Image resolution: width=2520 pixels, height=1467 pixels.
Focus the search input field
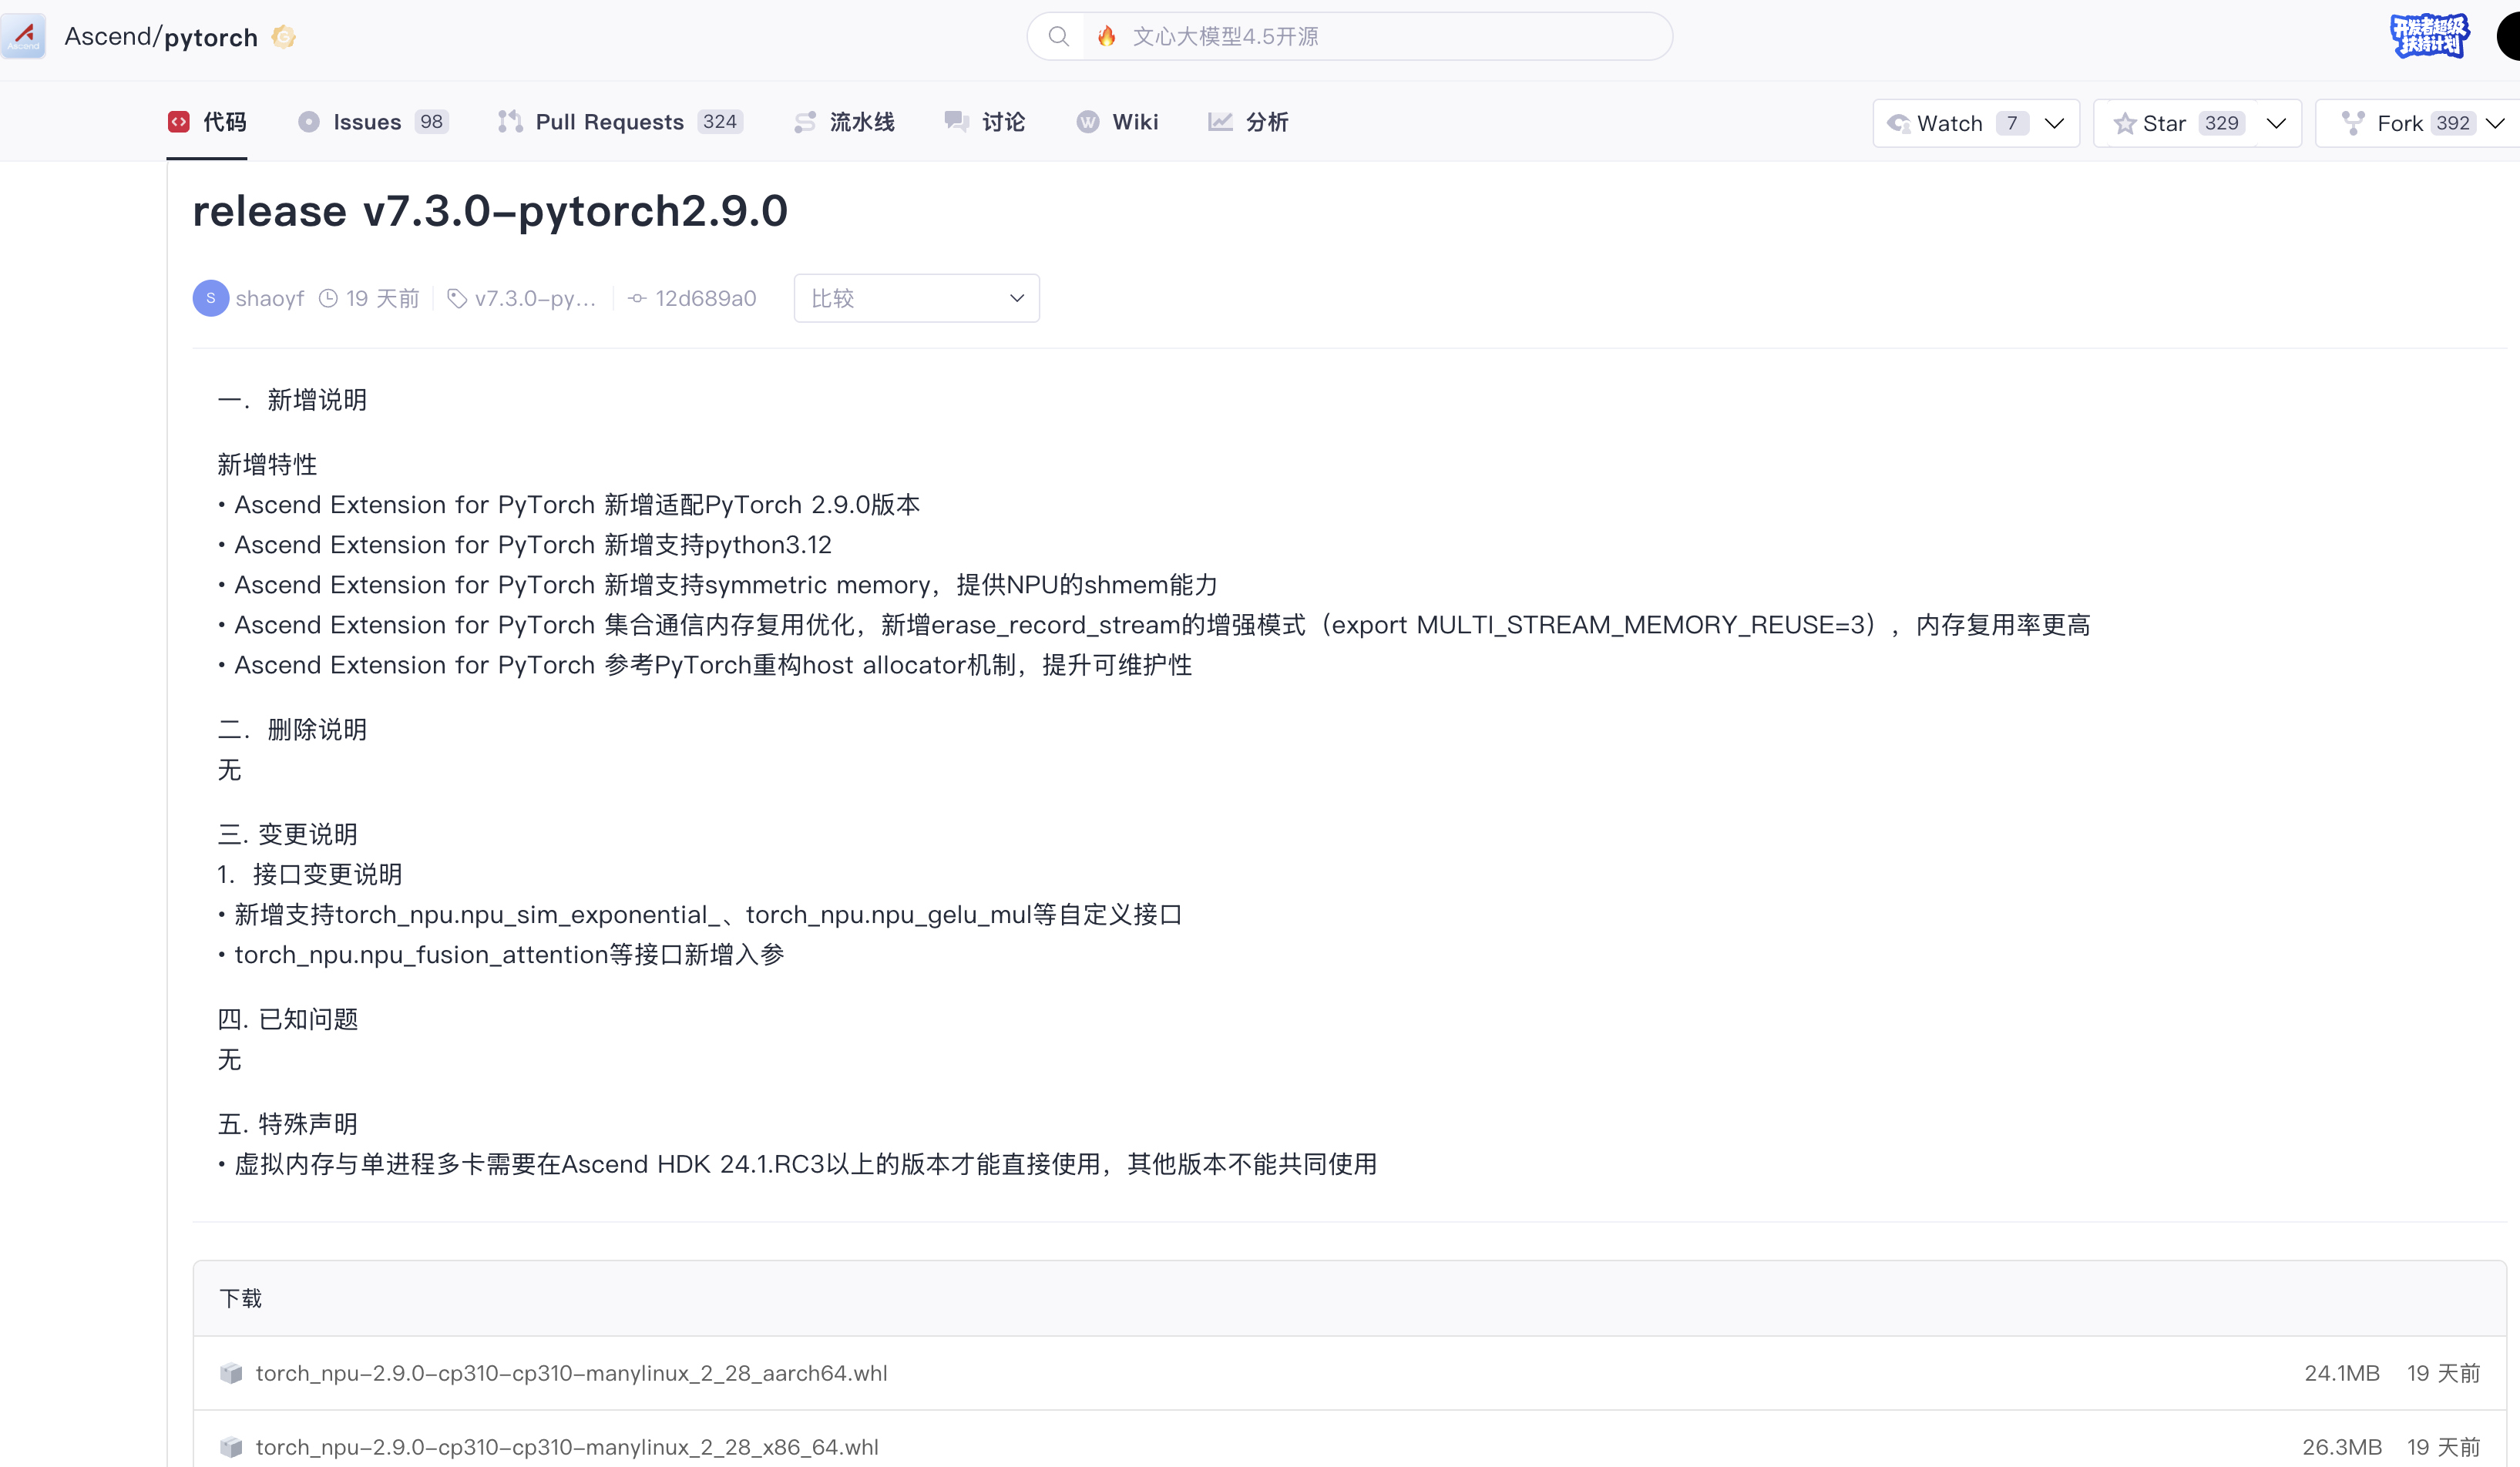tap(1380, 37)
